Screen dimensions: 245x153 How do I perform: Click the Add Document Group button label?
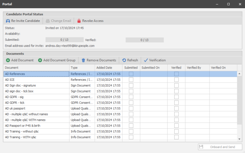(x=59, y=60)
